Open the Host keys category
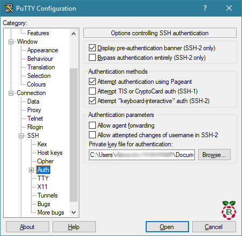This screenshot has width=242, height=236. 50,153
